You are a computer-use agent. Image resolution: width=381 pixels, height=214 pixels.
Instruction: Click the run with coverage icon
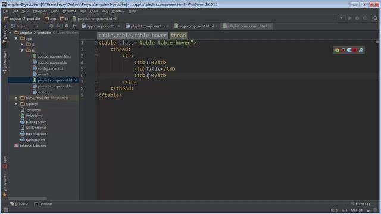click(365, 18)
